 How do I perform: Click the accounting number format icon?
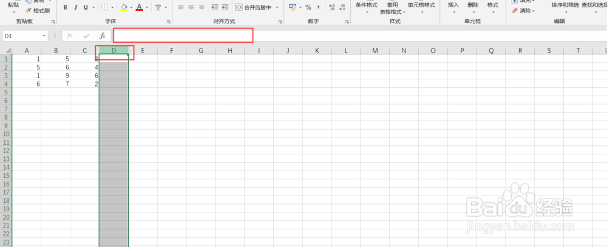coord(293,7)
